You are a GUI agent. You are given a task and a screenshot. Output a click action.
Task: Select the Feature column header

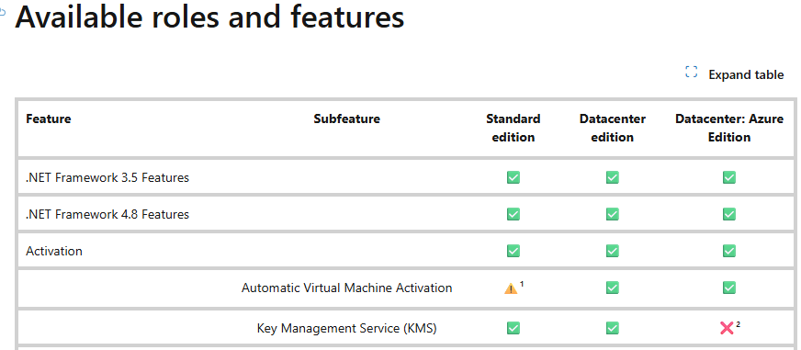point(49,119)
